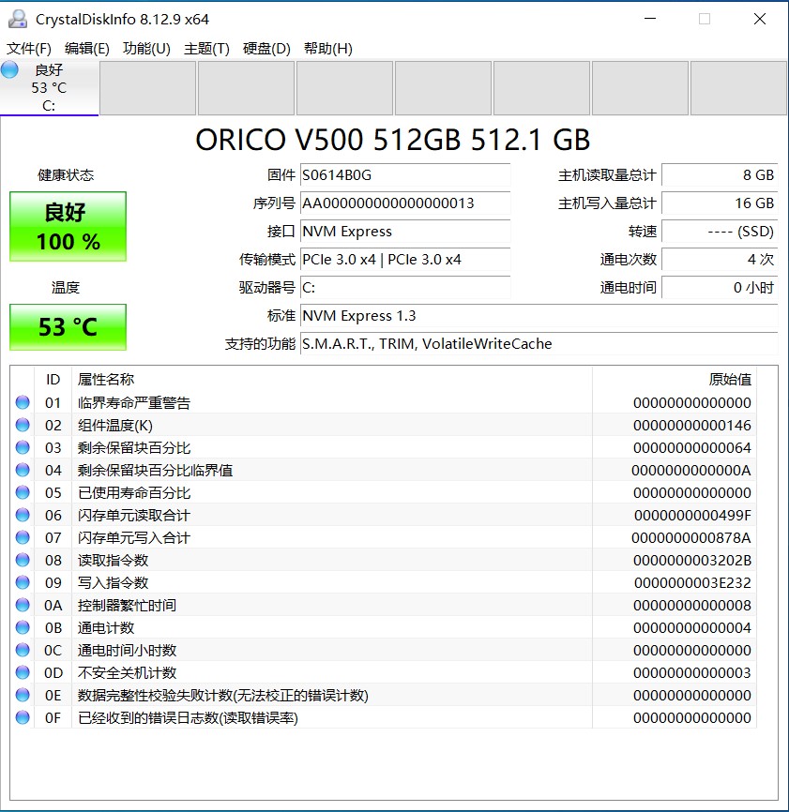Click the green 53°C temperature button
The width and height of the screenshot is (789, 812).
click(67, 327)
